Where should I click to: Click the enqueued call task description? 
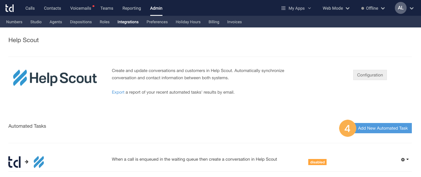pos(194,159)
